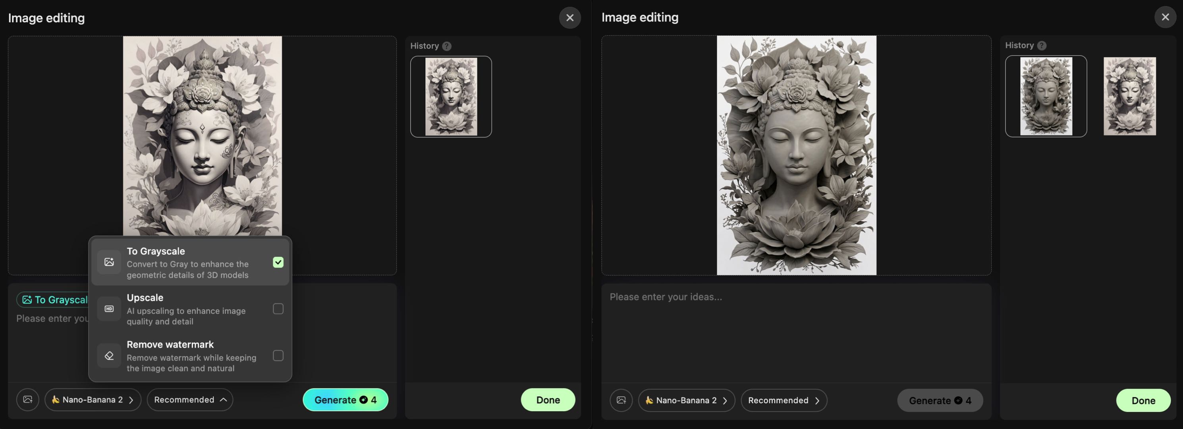Image resolution: width=1183 pixels, height=429 pixels.
Task: Click the Done button in the right dialog
Action: [x=1143, y=400]
